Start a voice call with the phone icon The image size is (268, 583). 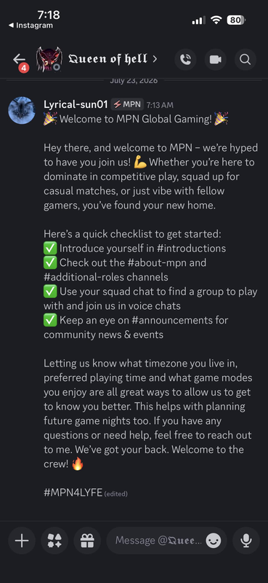tap(185, 60)
